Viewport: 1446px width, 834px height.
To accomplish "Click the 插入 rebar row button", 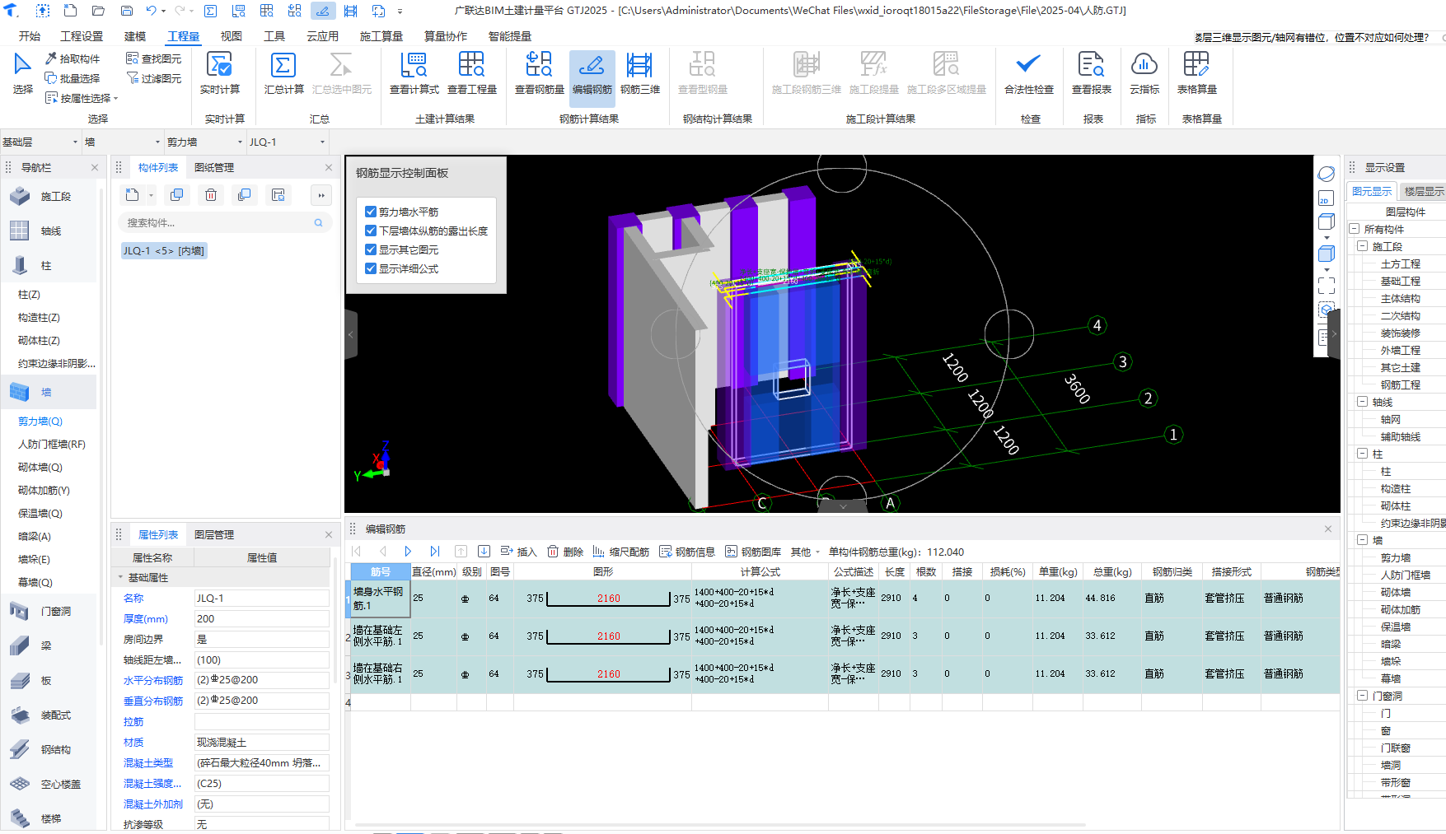I will 518,552.
